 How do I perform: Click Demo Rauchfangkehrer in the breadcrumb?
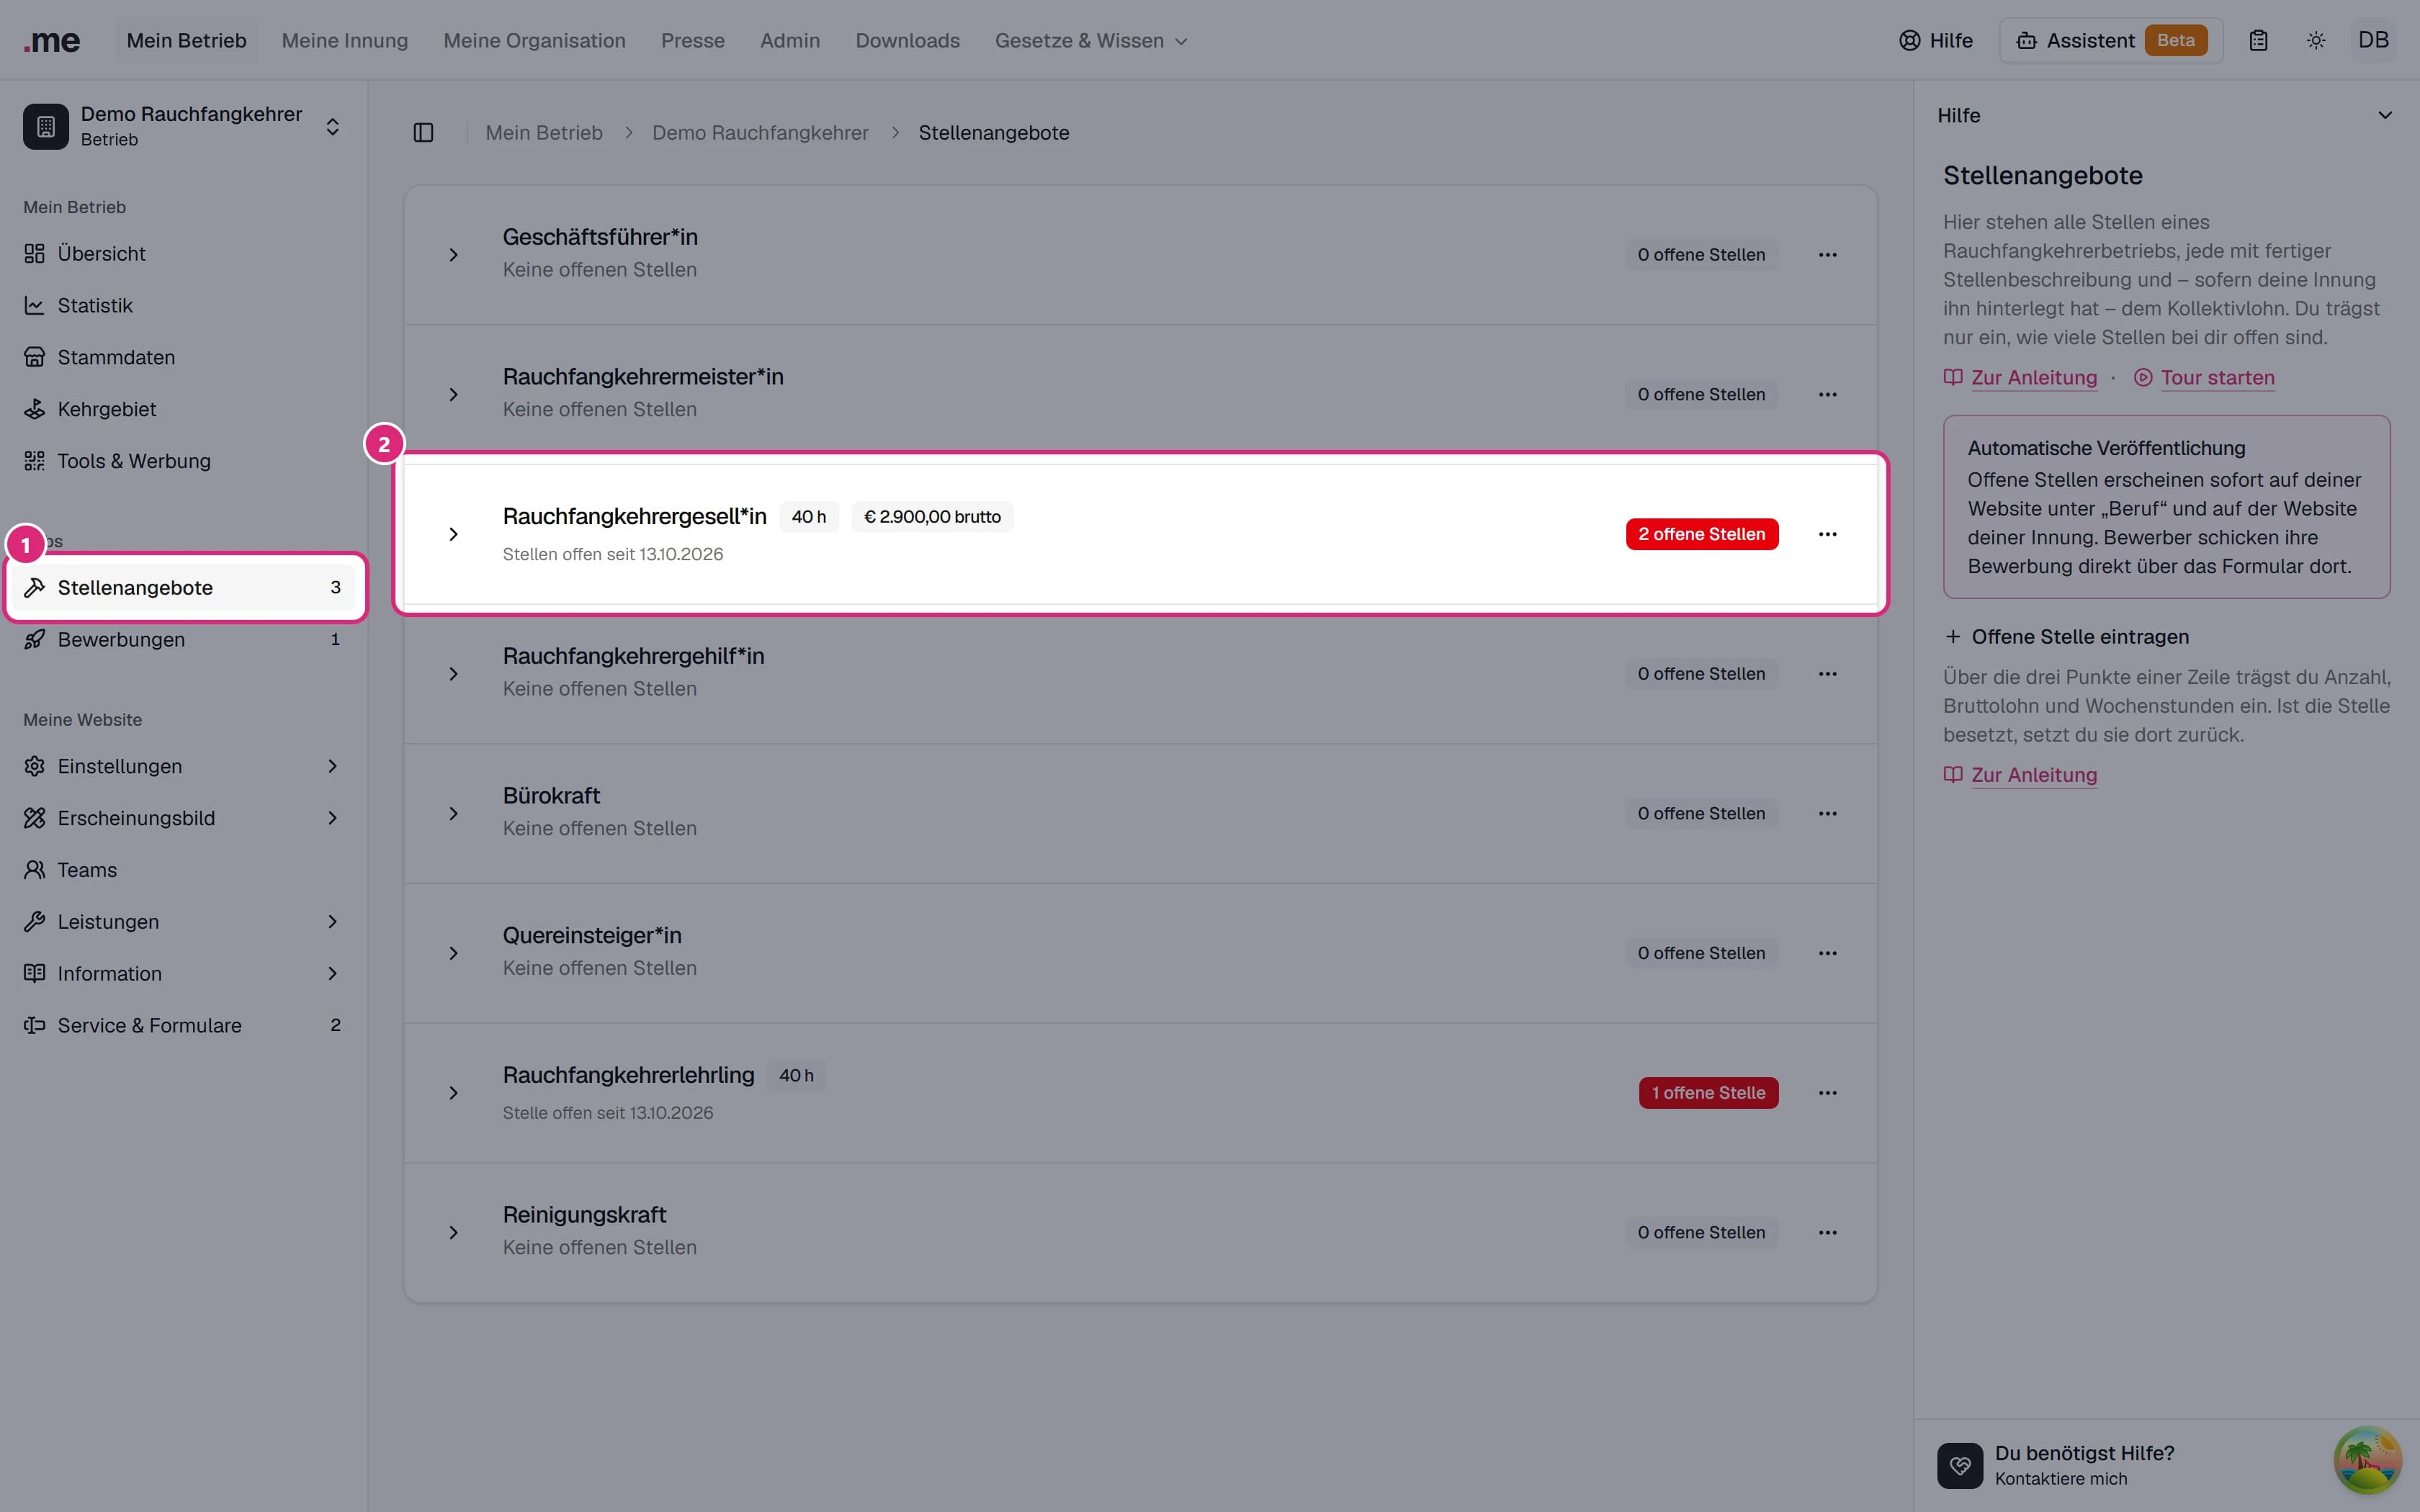pos(760,133)
